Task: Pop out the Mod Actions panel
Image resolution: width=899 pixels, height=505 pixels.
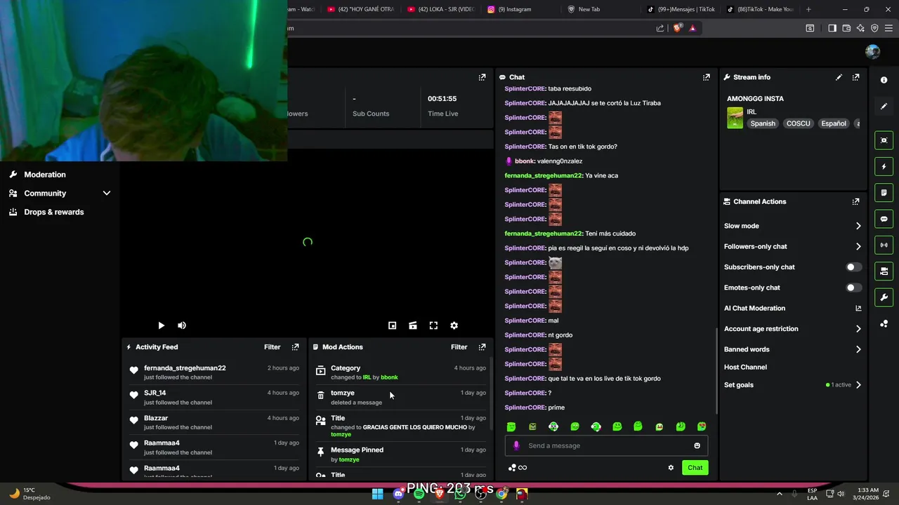Action: [482, 346]
